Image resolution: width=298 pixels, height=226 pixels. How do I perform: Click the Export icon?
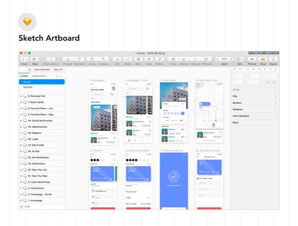click(273, 60)
